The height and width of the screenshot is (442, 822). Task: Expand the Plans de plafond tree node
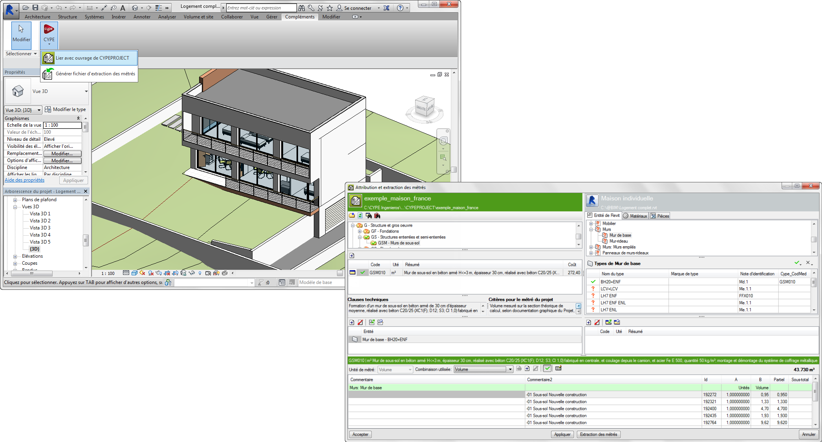15,200
